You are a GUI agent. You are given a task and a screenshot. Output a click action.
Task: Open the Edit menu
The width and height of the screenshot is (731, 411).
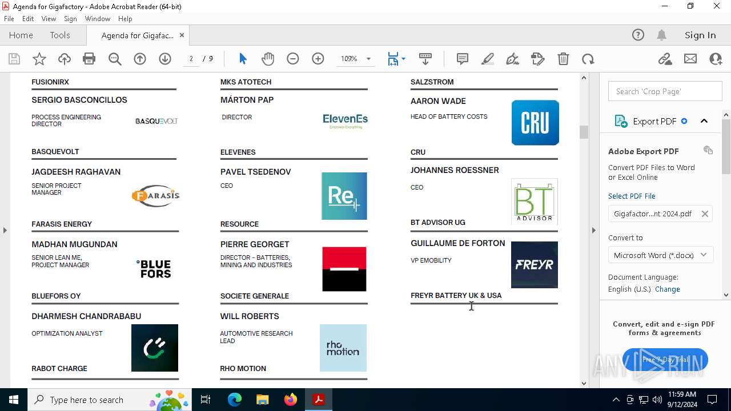tap(28, 19)
